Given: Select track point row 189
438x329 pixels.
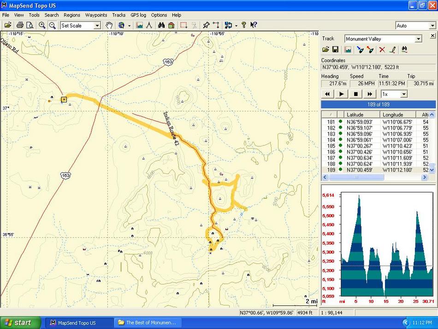Looking at the screenshot, I should coord(375,170).
